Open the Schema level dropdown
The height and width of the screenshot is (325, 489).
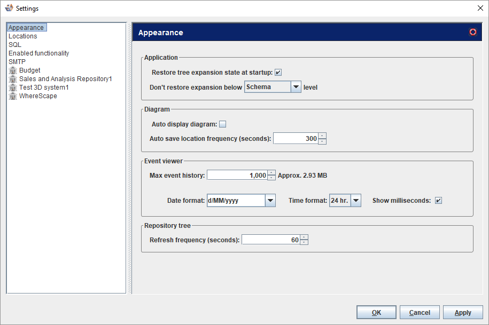296,87
